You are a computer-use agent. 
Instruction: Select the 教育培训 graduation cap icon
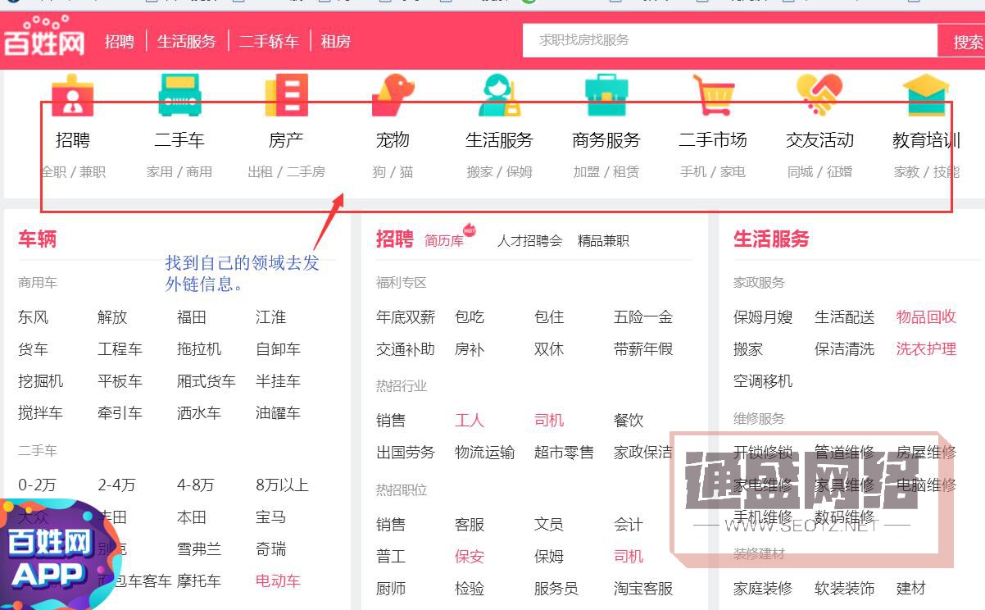[x=925, y=93]
